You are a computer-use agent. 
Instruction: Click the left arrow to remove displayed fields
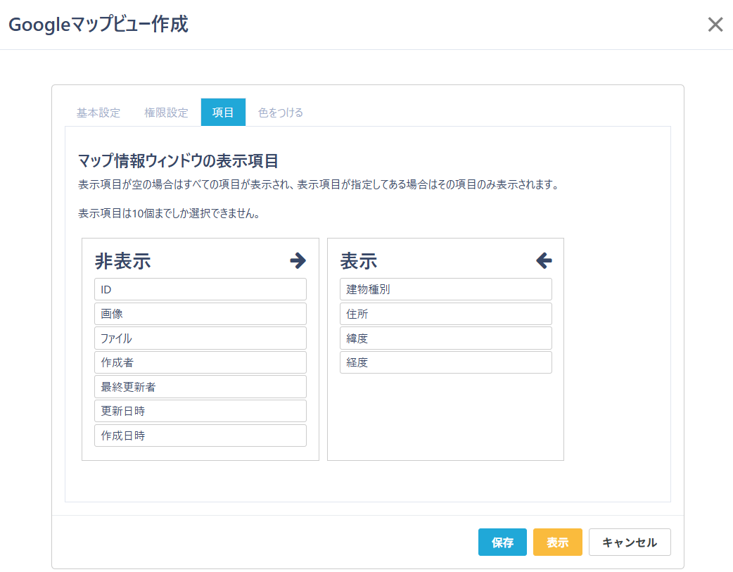(x=544, y=260)
